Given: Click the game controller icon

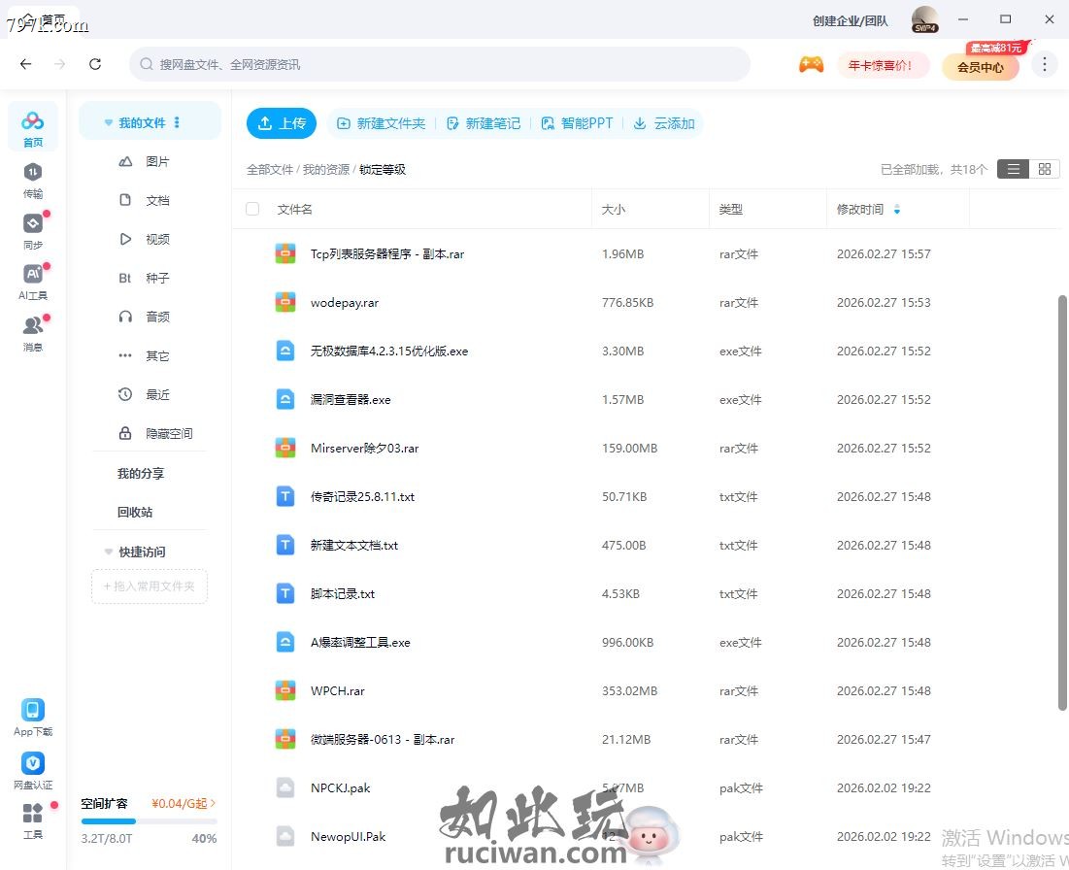Looking at the screenshot, I should (x=811, y=65).
